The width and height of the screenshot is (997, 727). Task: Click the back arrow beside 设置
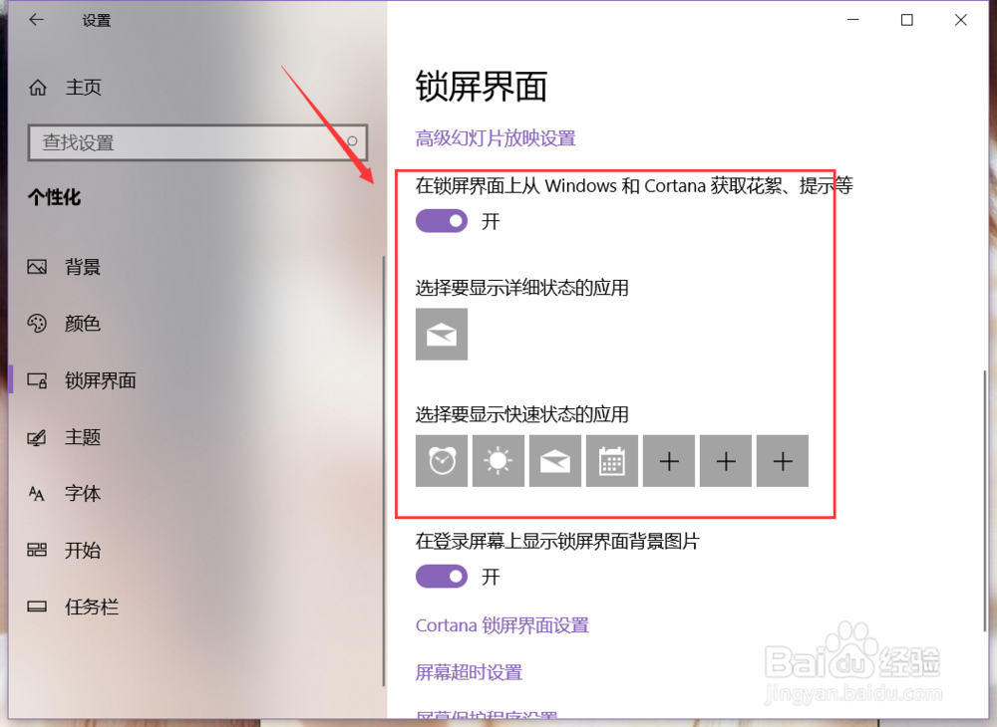click(x=36, y=20)
